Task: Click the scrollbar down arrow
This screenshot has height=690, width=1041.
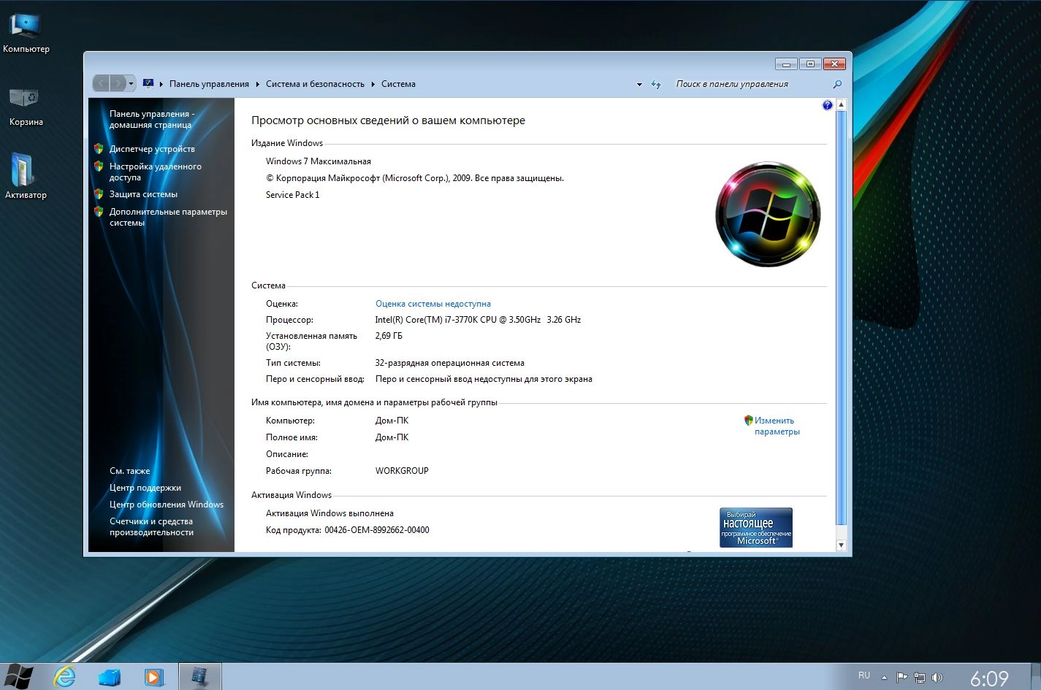Action: tap(841, 545)
